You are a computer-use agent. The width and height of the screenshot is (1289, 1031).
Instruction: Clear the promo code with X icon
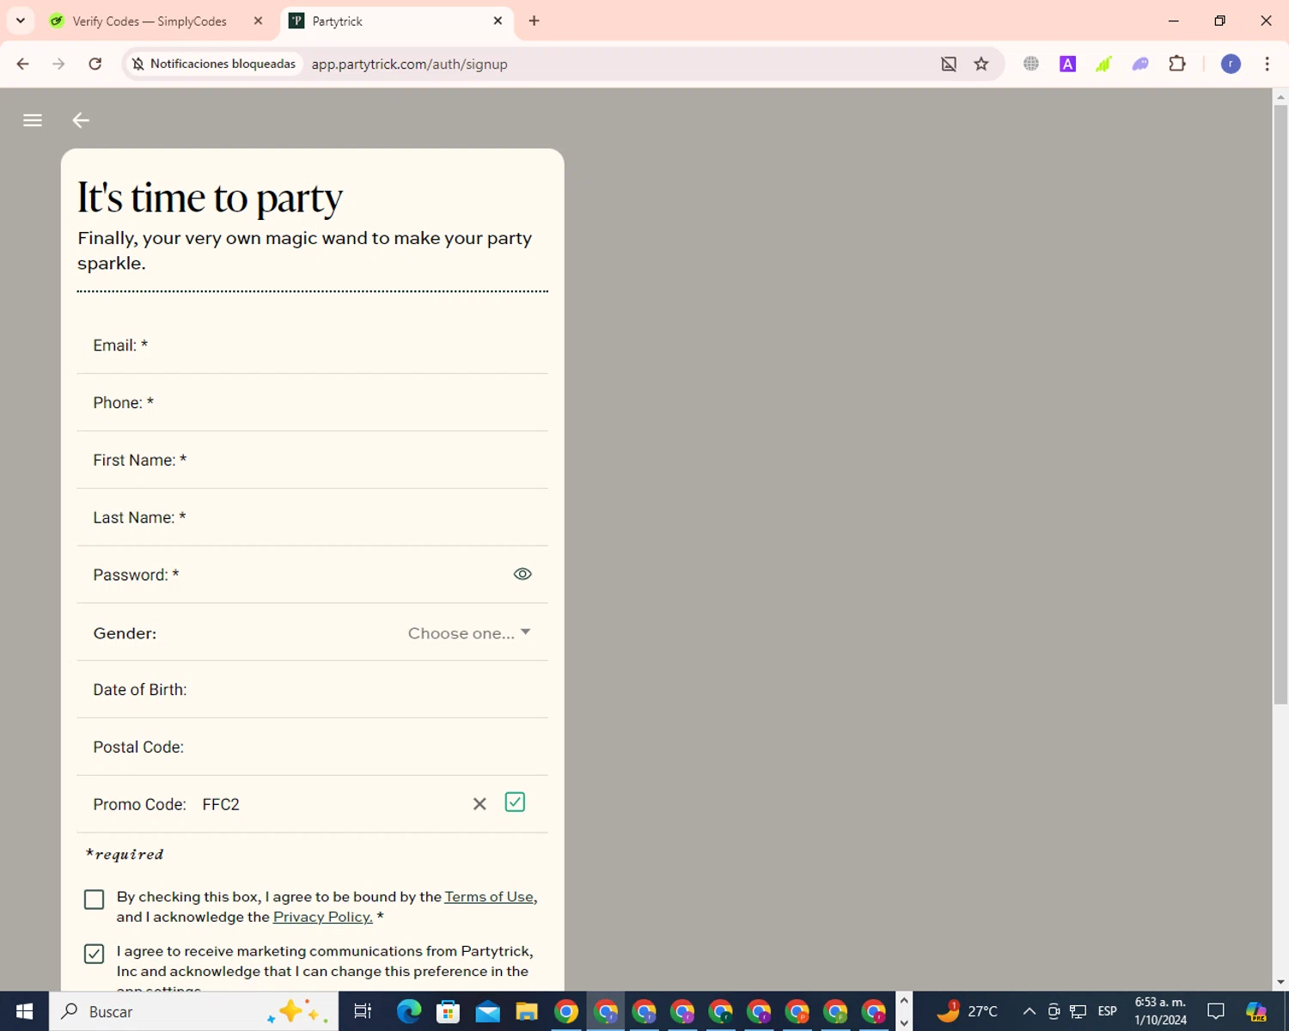(480, 803)
